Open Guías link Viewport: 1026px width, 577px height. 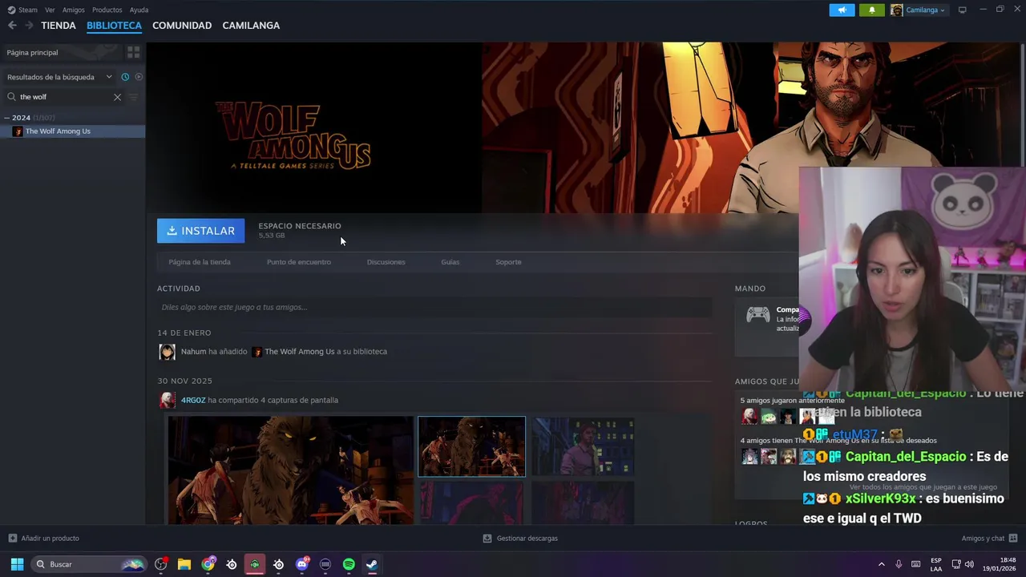pyautogui.click(x=450, y=262)
